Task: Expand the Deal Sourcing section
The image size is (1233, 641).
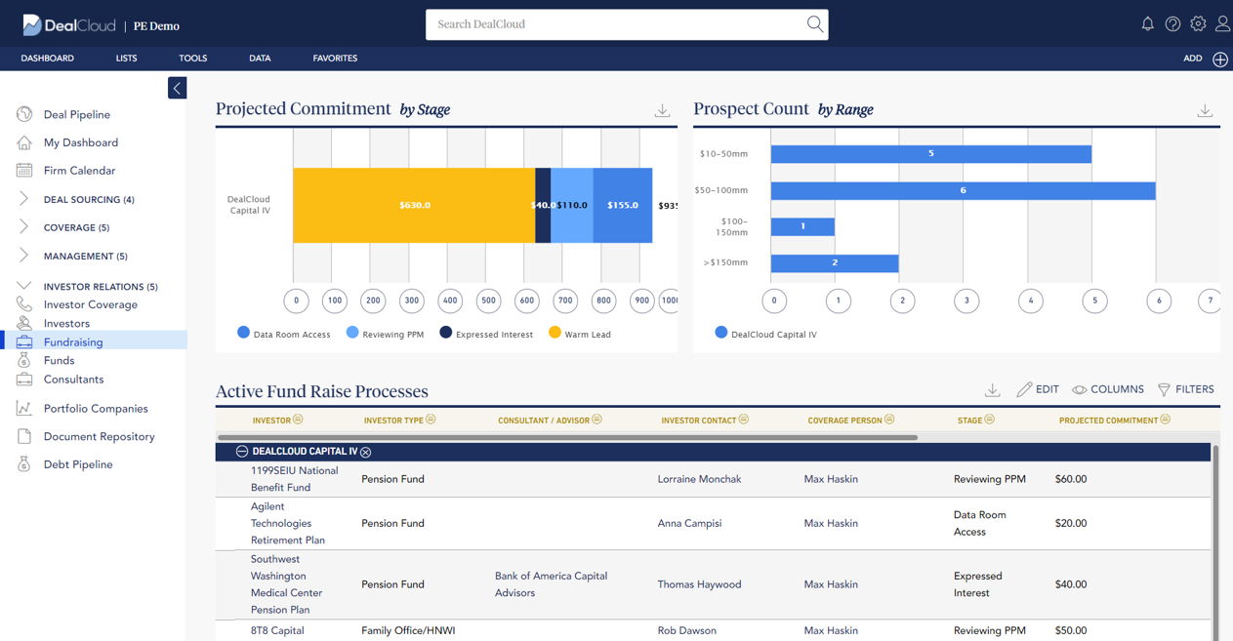Action: point(24,199)
